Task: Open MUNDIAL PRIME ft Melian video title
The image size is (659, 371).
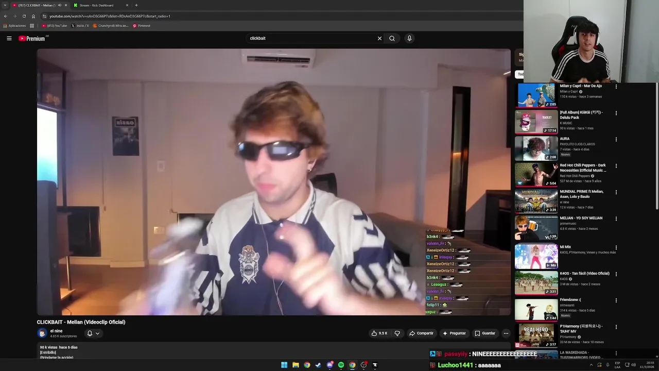Action: click(582, 194)
